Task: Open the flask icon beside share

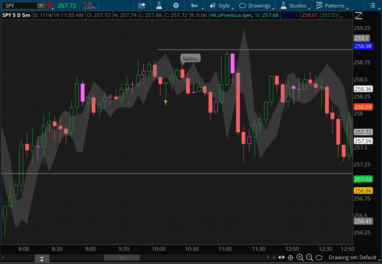Action: point(159,5)
